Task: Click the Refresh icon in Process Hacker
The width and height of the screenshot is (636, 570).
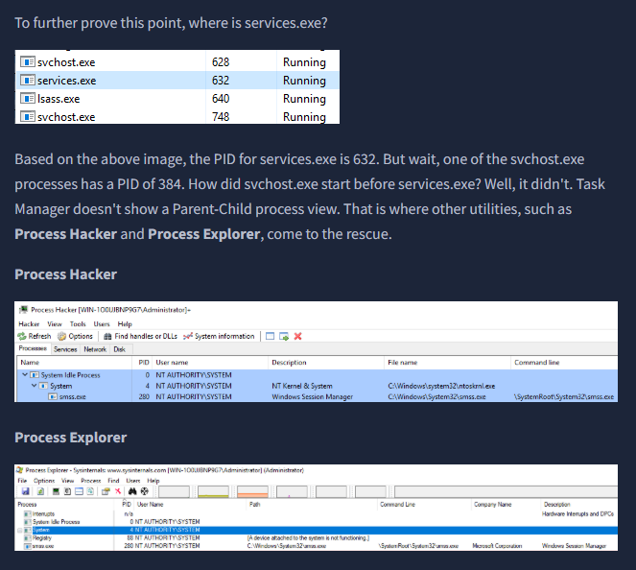Action: [22, 337]
